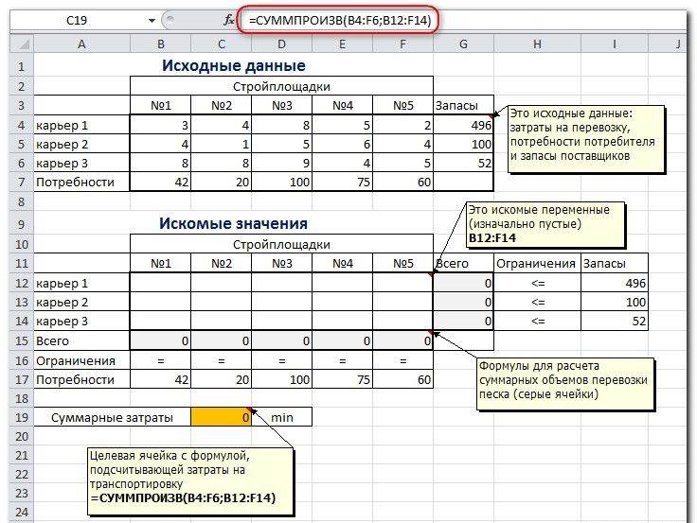This screenshot has height=523, width=697.
Task: Click grey total cell G12
Action: 463,283
